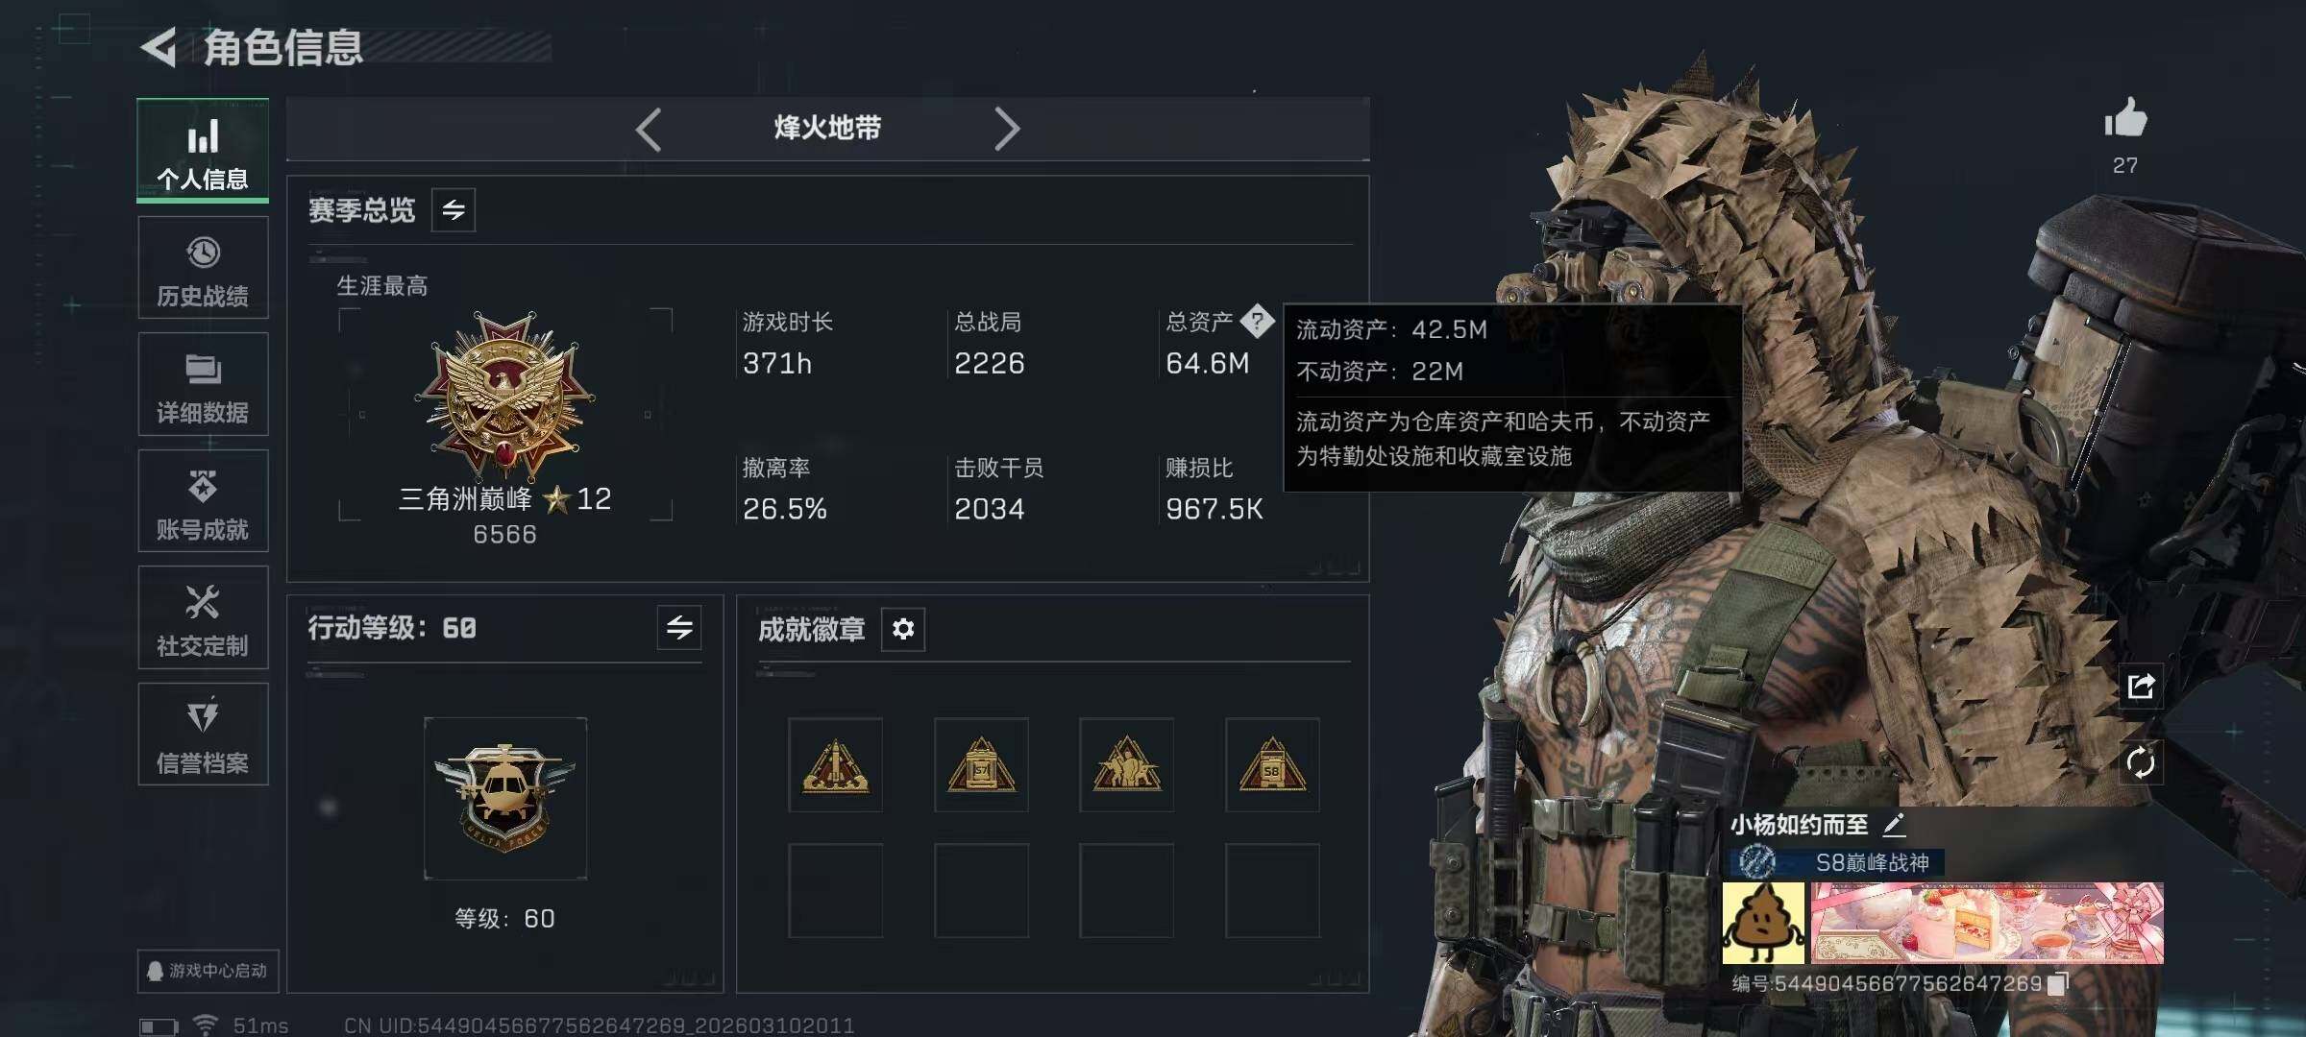Open the 历史战绩 tab
Image resolution: width=2306 pixels, height=1037 pixels.
[x=203, y=268]
